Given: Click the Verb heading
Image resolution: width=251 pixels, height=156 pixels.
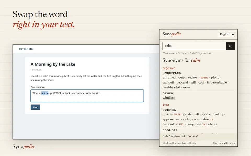Looking at the screenshot, I should pyautogui.click(x=166, y=105).
